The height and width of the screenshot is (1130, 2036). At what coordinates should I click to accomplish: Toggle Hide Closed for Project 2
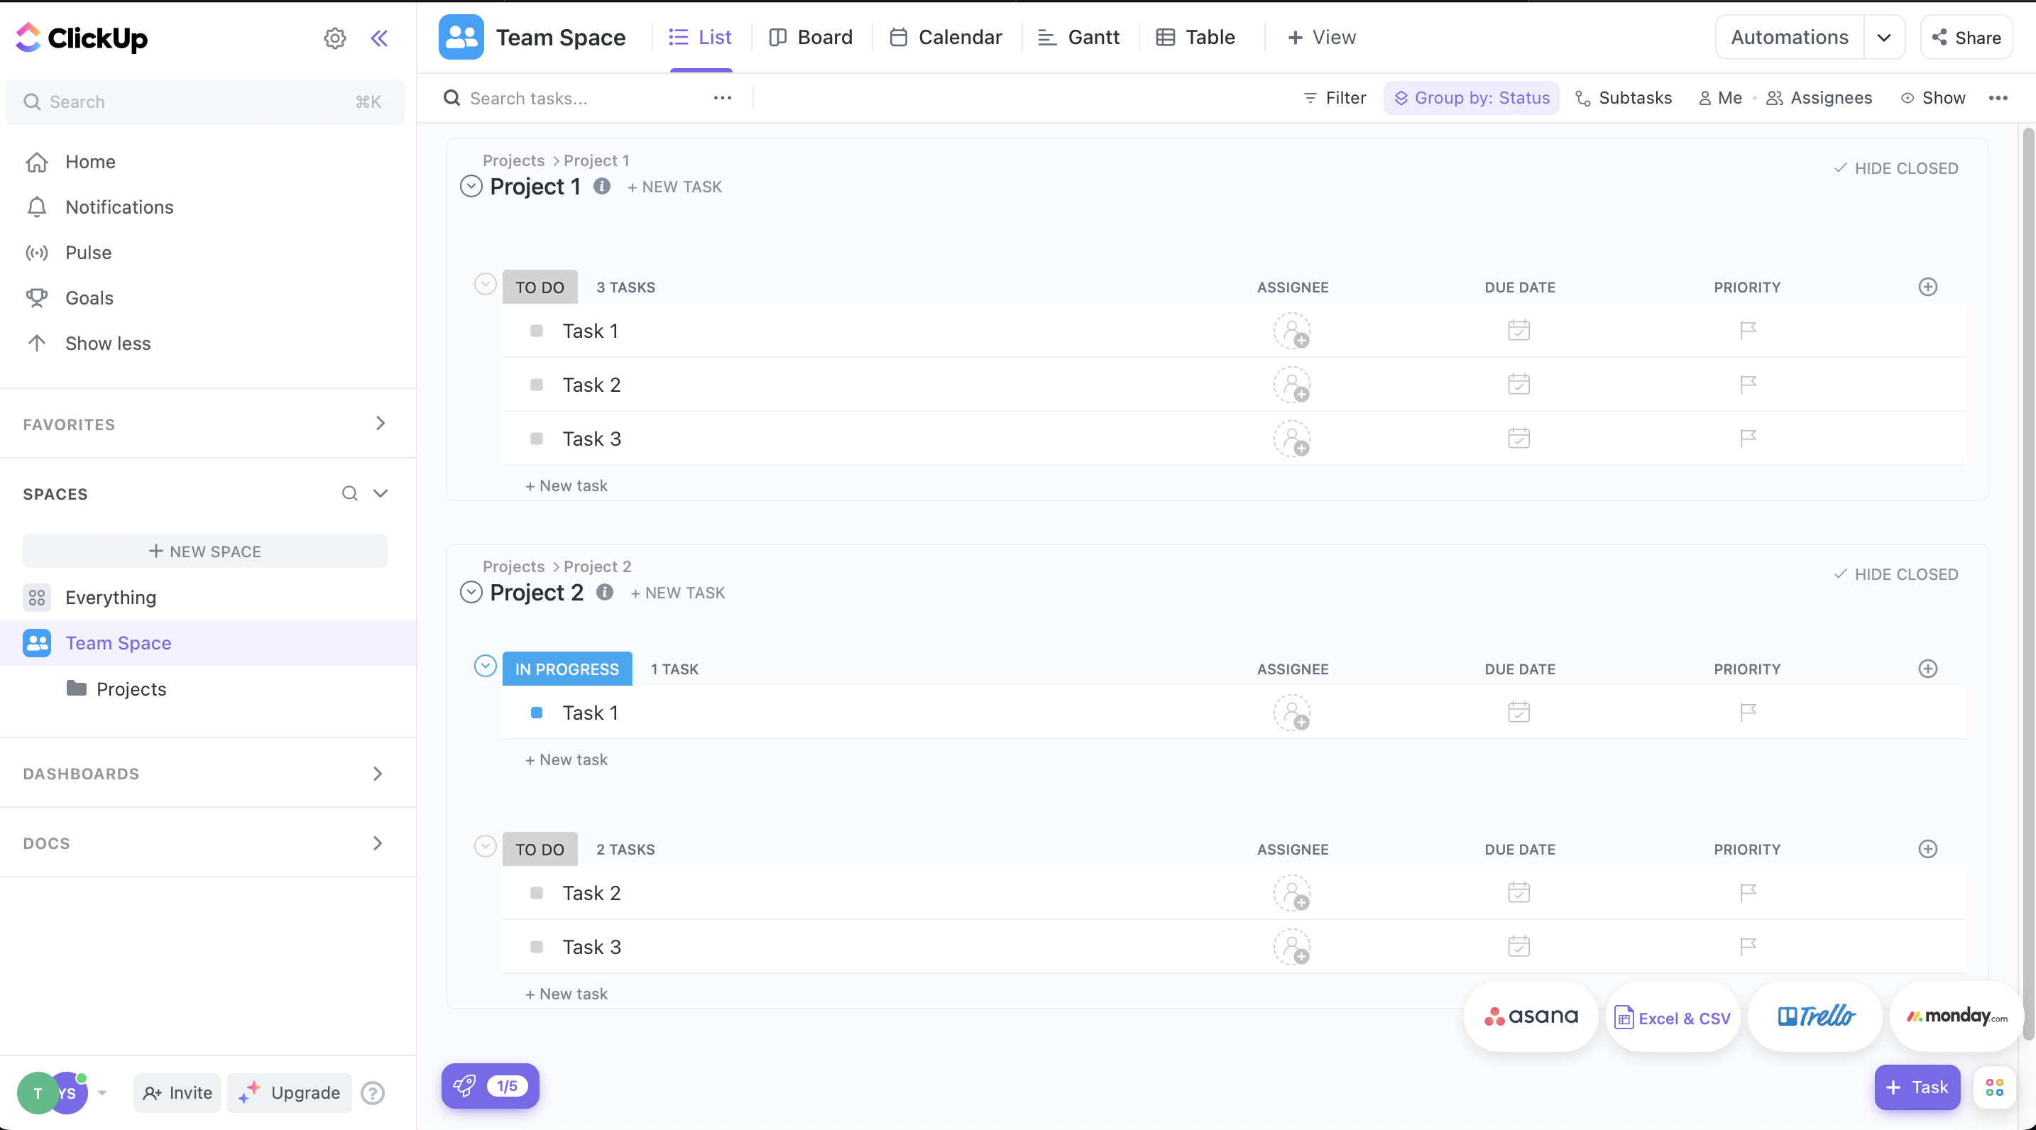coord(1895,574)
